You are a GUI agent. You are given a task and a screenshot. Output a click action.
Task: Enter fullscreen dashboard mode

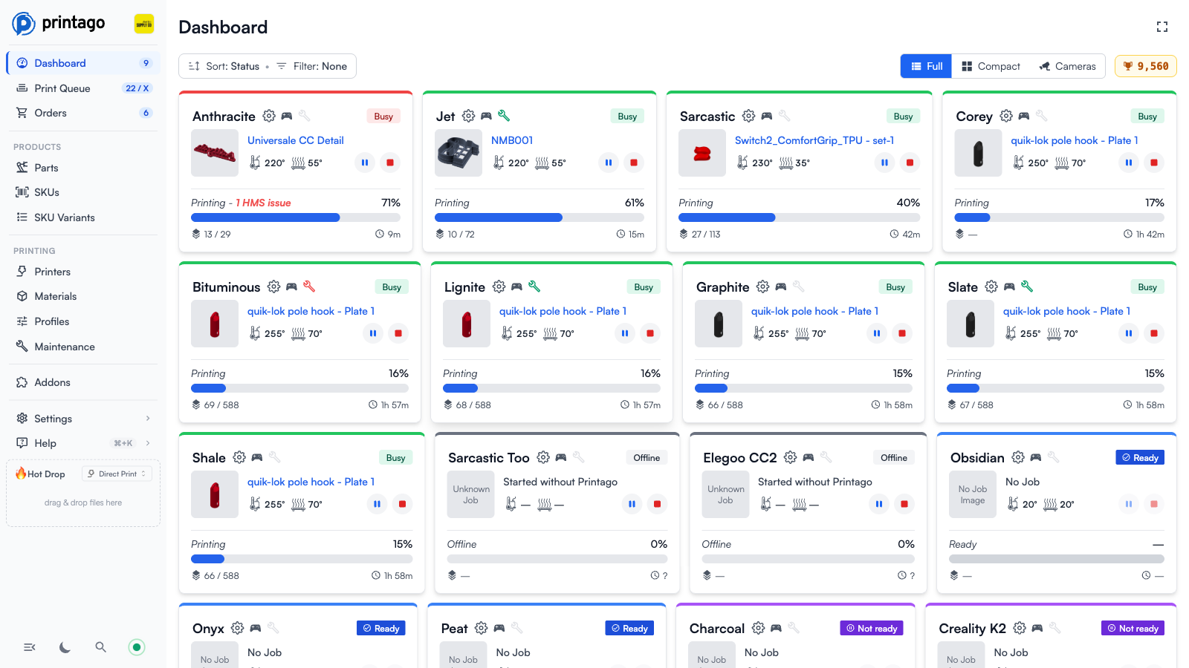[1162, 27]
